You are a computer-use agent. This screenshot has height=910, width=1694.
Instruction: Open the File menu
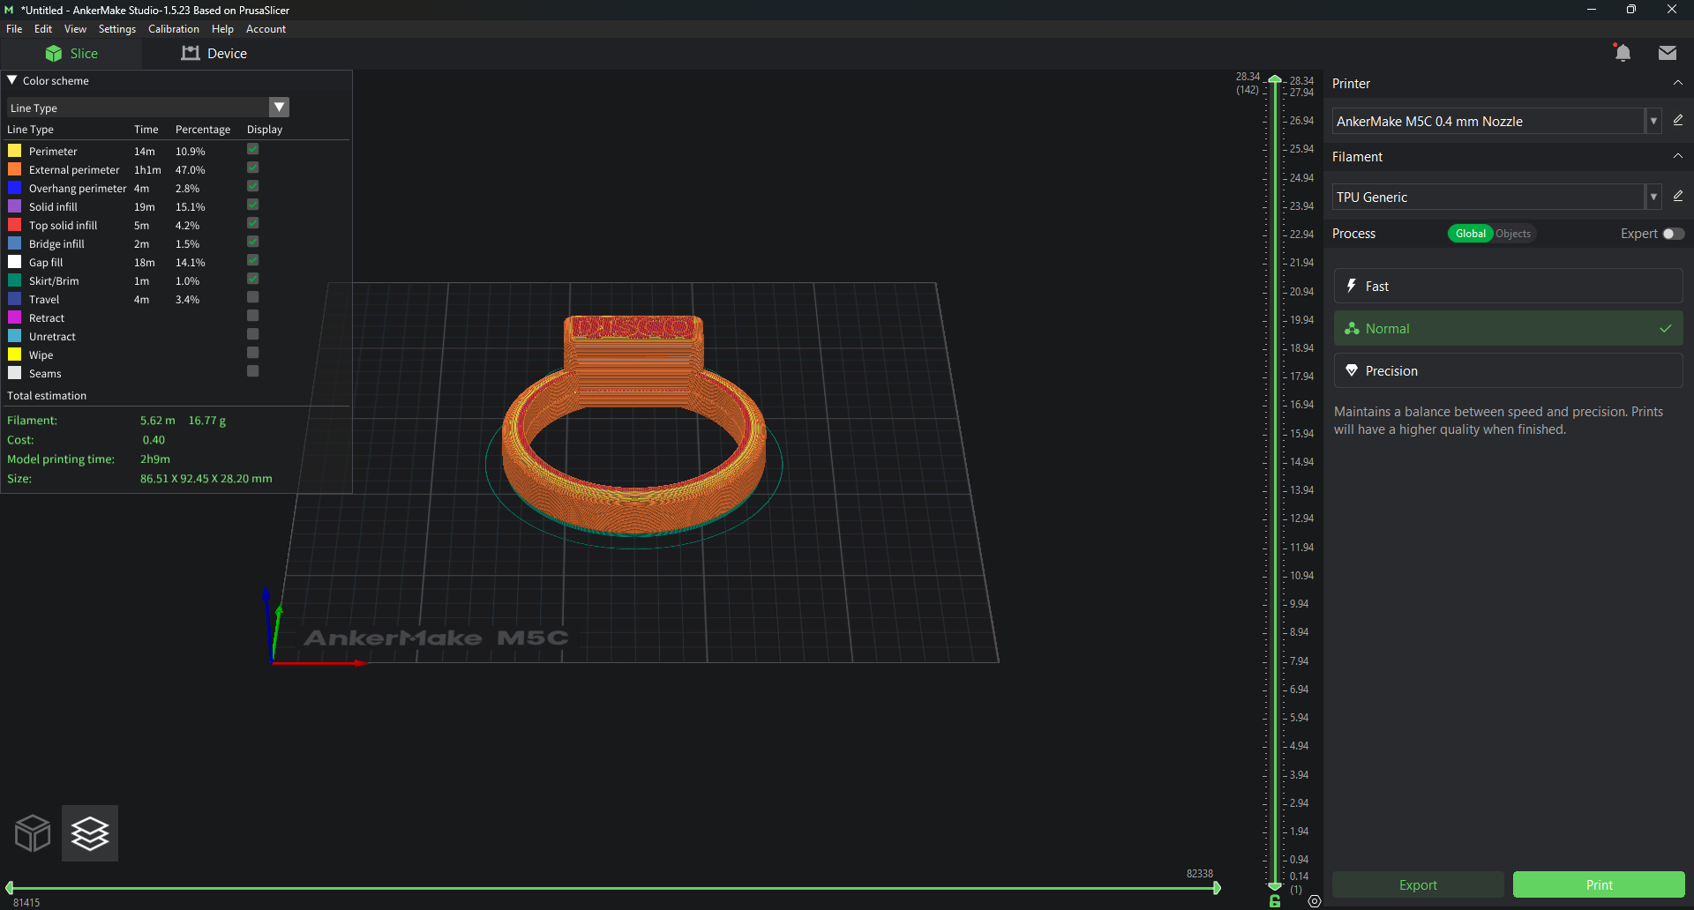click(14, 29)
